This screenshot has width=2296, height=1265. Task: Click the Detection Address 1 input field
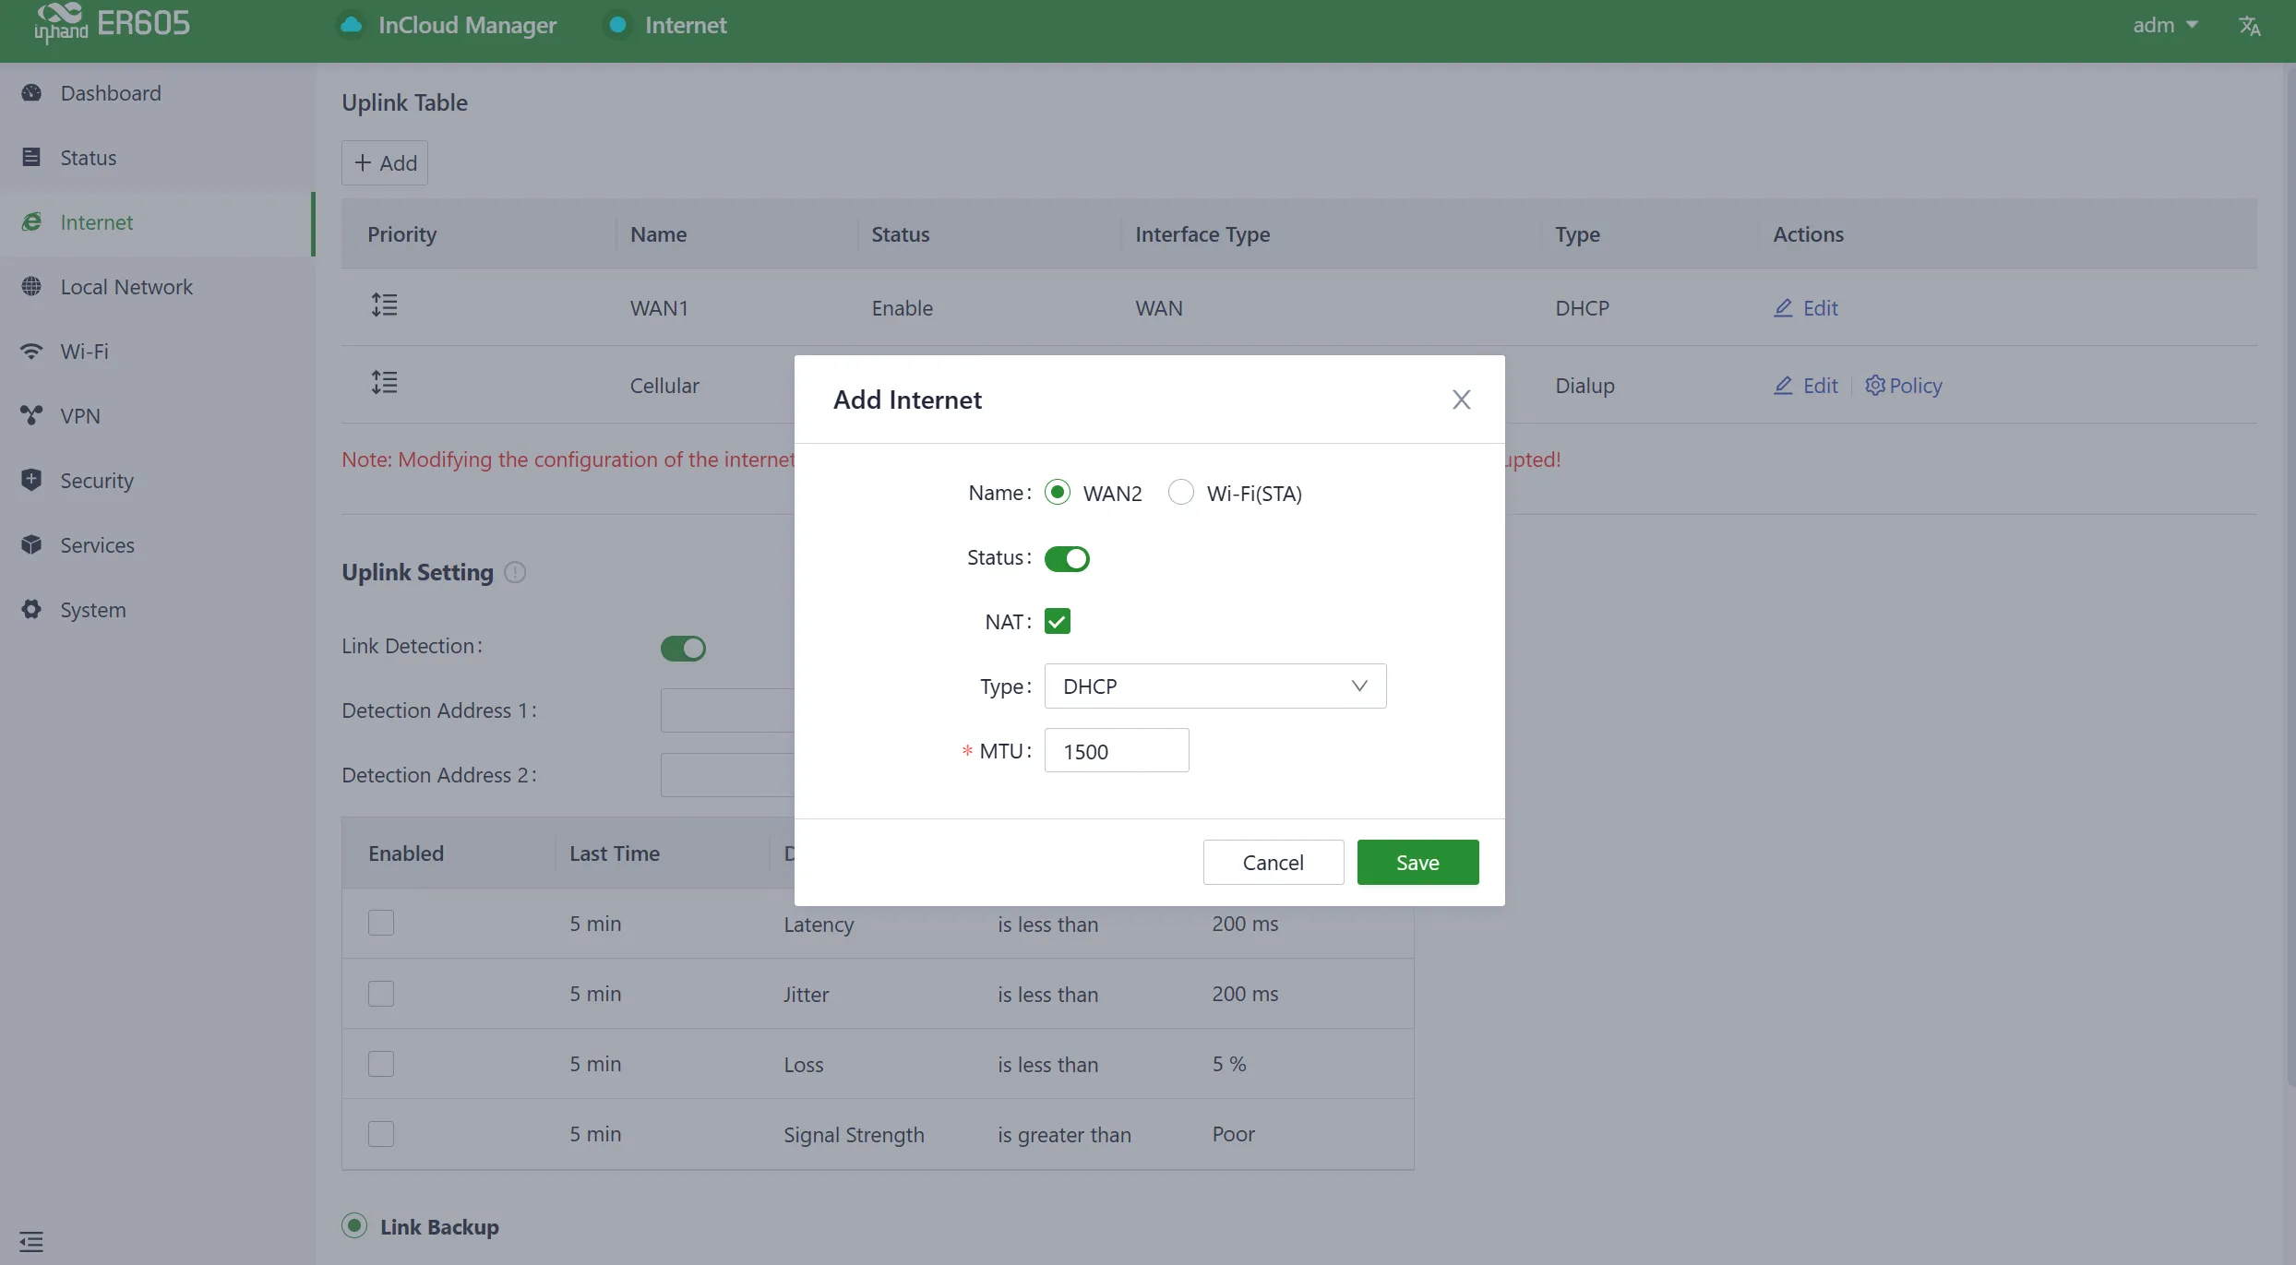click(x=727, y=710)
